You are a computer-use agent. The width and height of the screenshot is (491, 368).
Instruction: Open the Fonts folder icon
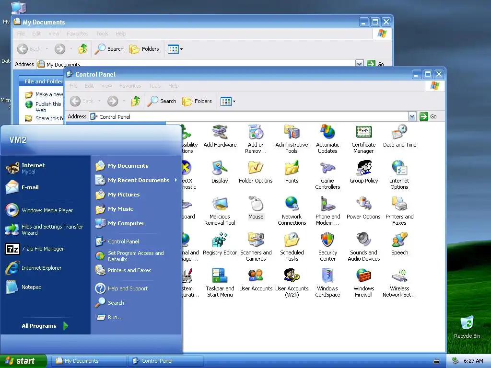click(292, 172)
